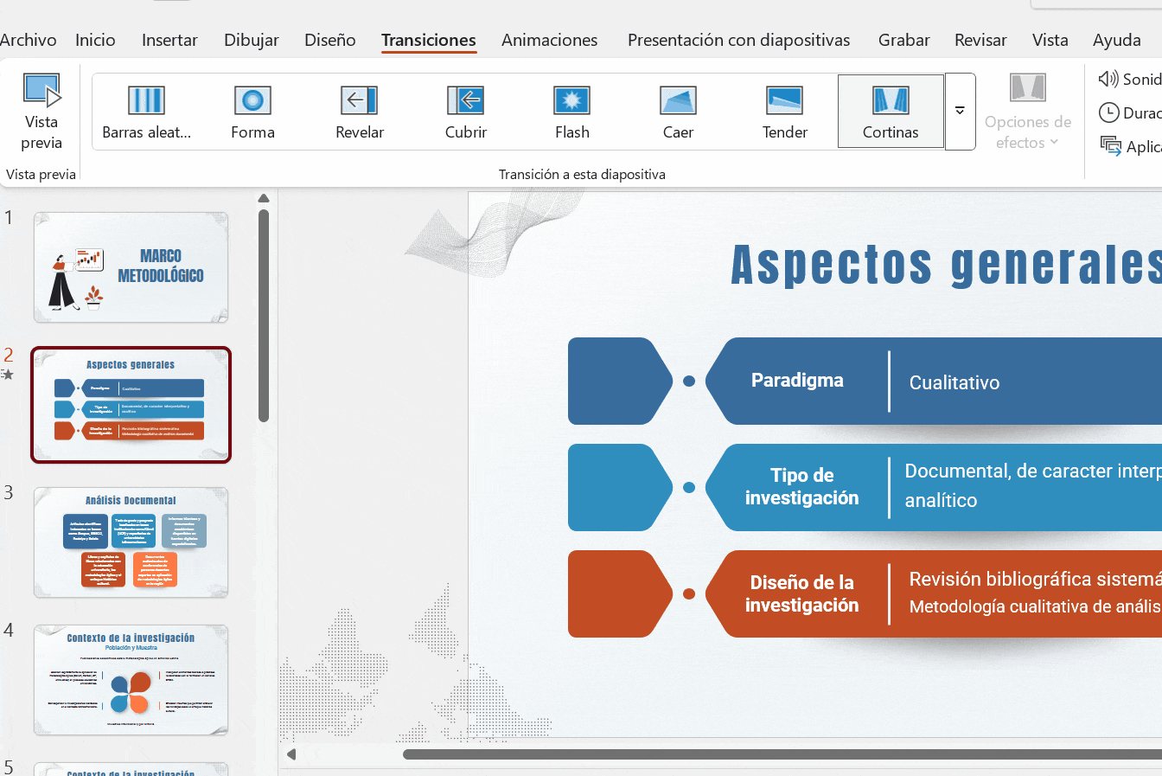Apply the Tender transition
The width and height of the screenshot is (1162, 776).
click(785, 112)
